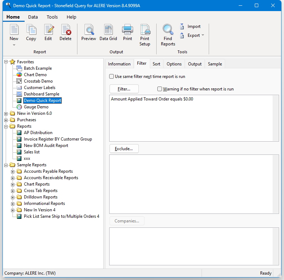This screenshot has height=280, width=284.
Task: Open the New button dropdown arrow
Action: tap(14, 45)
